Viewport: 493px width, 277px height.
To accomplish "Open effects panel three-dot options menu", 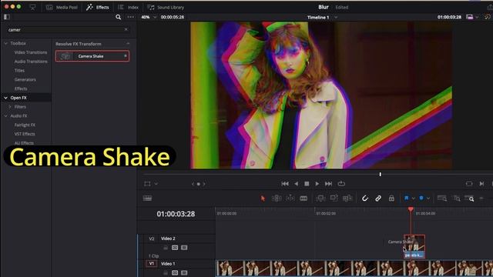I will (130, 17).
